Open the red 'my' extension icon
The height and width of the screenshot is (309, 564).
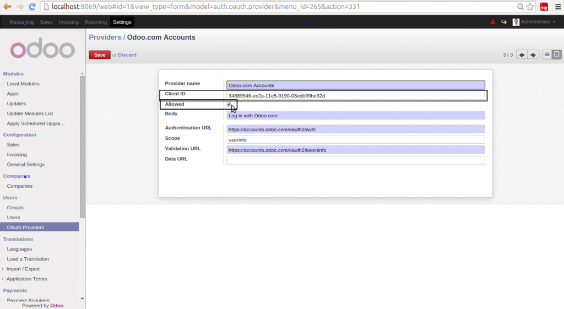544,7
